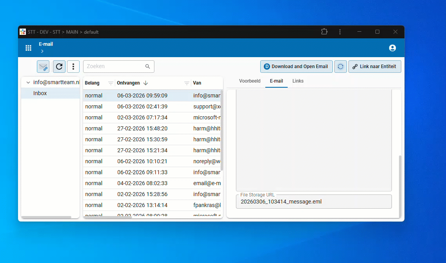Switch to the Links tab
446x263 pixels.
pyautogui.click(x=298, y=81)
